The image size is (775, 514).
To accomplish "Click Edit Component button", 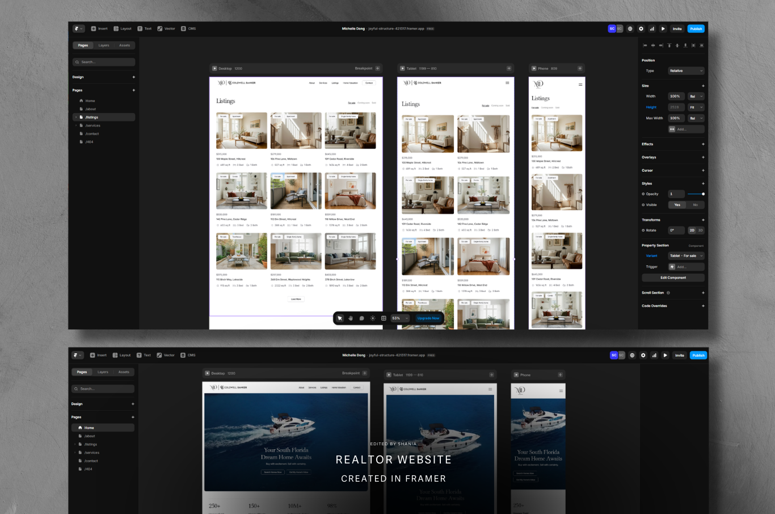I will tap(673, 278).
